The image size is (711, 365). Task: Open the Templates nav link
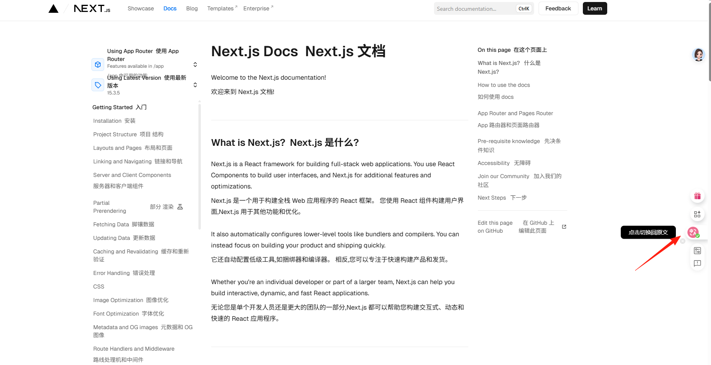[x=222, y=8]
